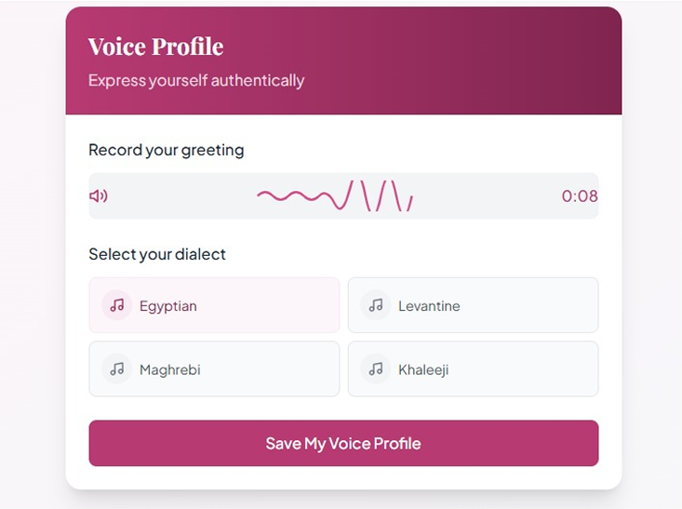Viewport: 682px width, 509px height.
Task: Click the Maghrebi music note icon
Action: [x=116, y=369]
